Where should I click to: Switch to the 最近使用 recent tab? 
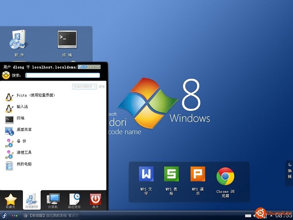pyautogui.click(x=74, y=201)
